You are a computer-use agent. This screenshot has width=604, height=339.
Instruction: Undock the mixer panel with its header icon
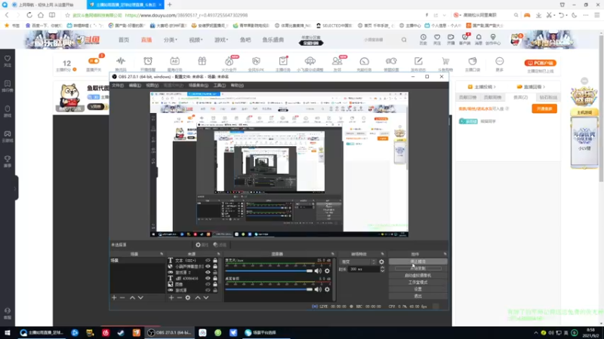coord(333,254)
